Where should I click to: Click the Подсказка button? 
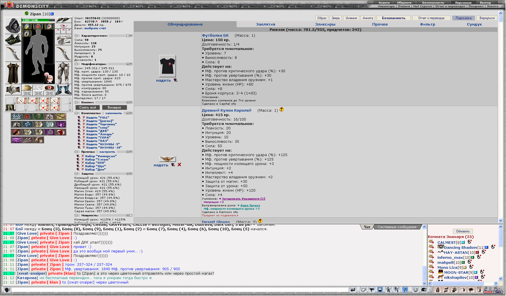(x=463, y=18)
